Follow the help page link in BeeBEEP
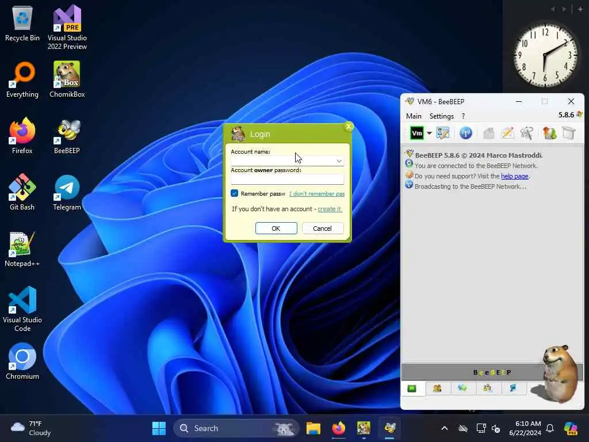 [x=515, y=176]
